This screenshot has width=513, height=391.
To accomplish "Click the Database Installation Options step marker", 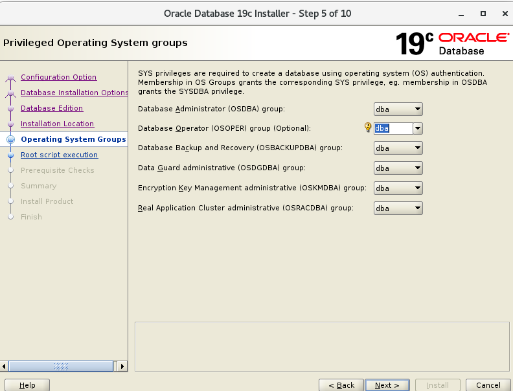I will [x=10, y=93].
